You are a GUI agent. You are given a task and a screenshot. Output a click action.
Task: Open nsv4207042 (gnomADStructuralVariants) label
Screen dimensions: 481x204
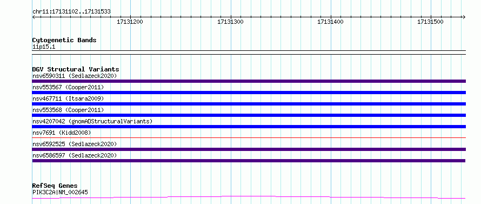[x=92, y=121]
